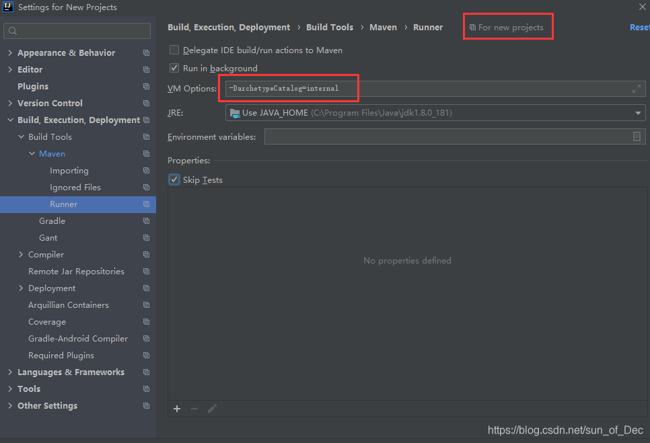The height and width of the screenshot is (443, 650).
Task: Click the project-level icon beside Editor
Action: pos(146,69)
